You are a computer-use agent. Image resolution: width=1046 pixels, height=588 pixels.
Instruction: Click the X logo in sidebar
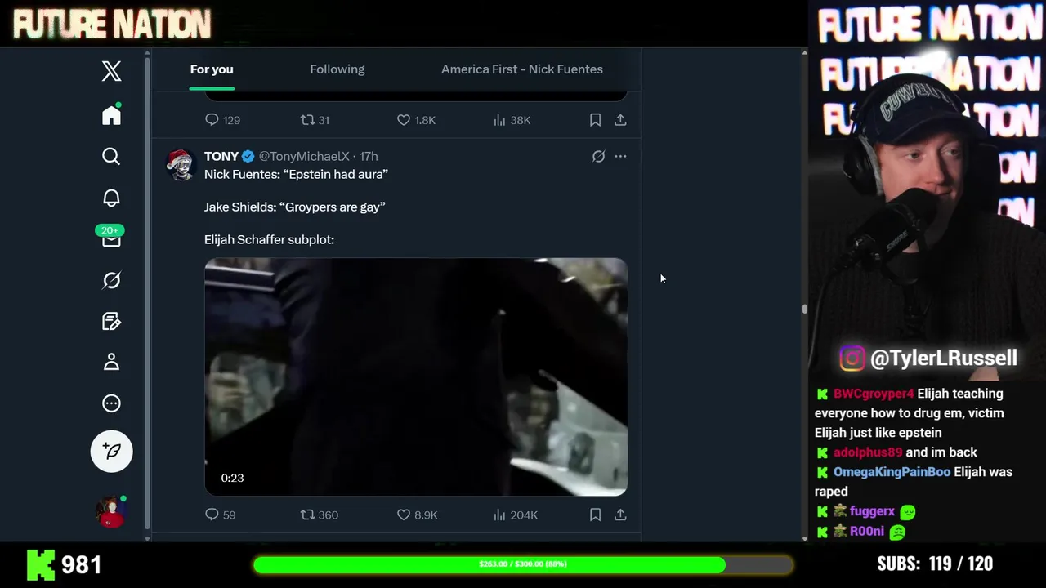[111, 71]
